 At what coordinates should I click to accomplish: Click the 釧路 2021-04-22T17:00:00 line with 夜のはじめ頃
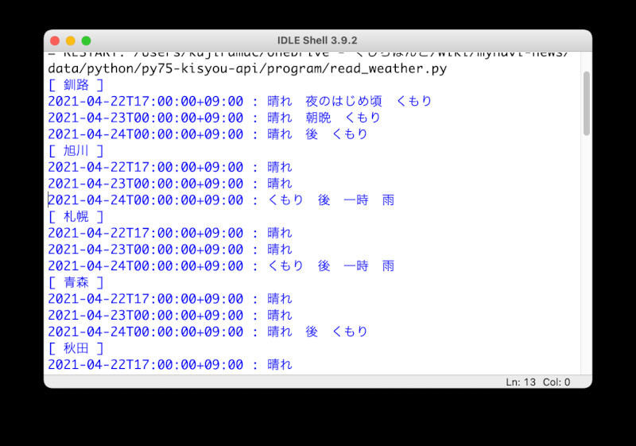click(240, 102)
